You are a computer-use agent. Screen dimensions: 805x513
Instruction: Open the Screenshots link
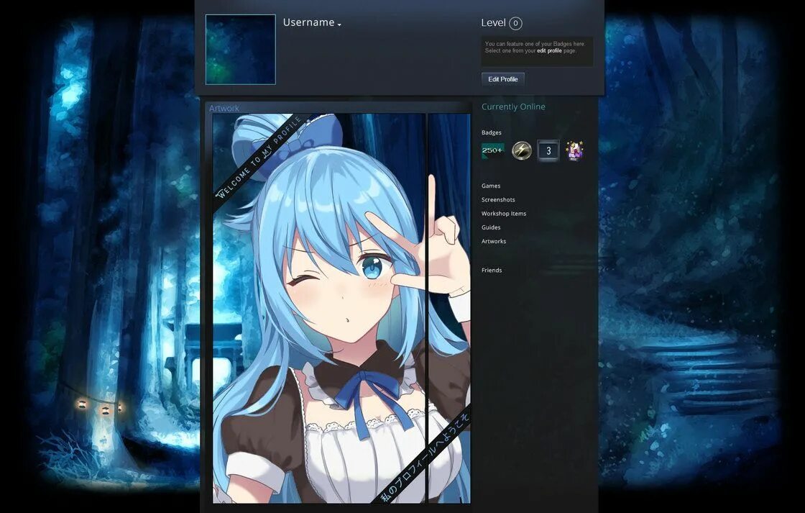(x=498, y=199)
